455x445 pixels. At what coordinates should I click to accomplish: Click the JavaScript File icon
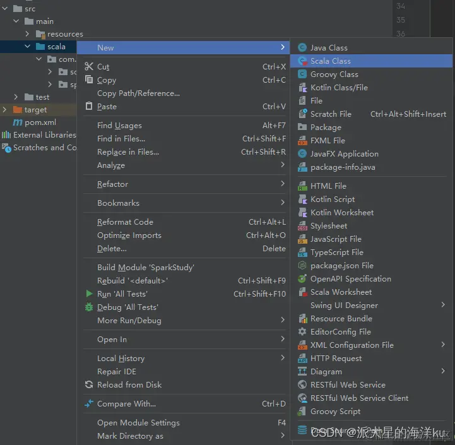[302, 239]
